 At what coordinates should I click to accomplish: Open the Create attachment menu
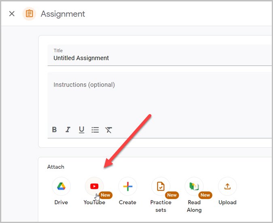coord(128,186)
